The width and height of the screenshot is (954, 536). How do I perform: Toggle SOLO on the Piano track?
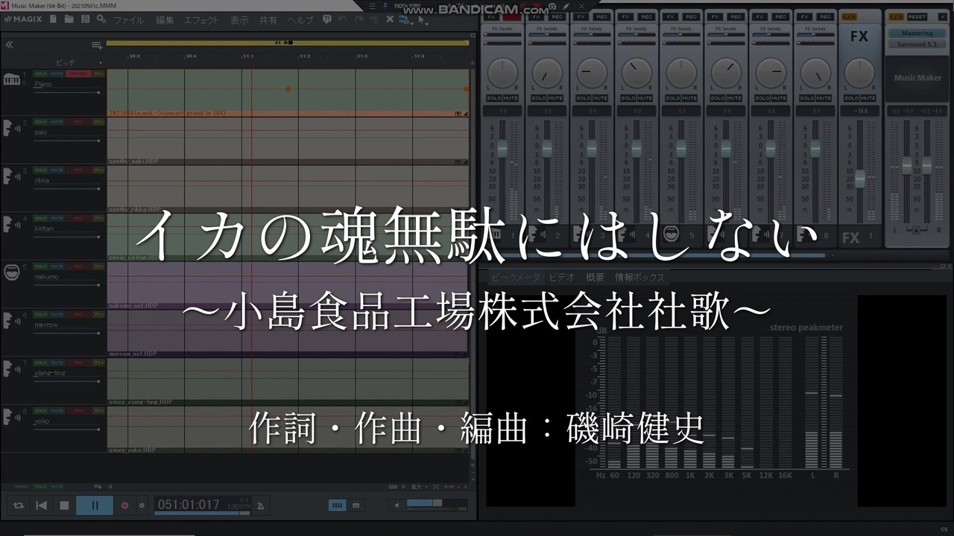coord(40,74)
